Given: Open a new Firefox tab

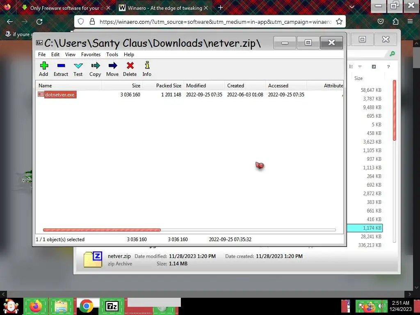Looking at the screenshot, I should tap(220, 8).
